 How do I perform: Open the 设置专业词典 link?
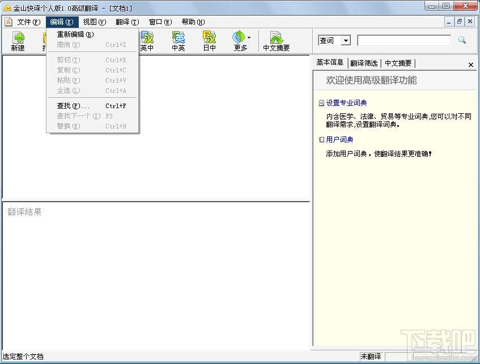(x=346, y=103)
